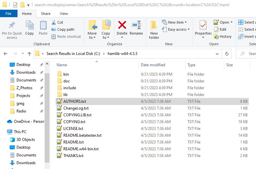This screenshot has height=169, width=256.
Task: Click Invert selection icon
Action: coord(241,37)
